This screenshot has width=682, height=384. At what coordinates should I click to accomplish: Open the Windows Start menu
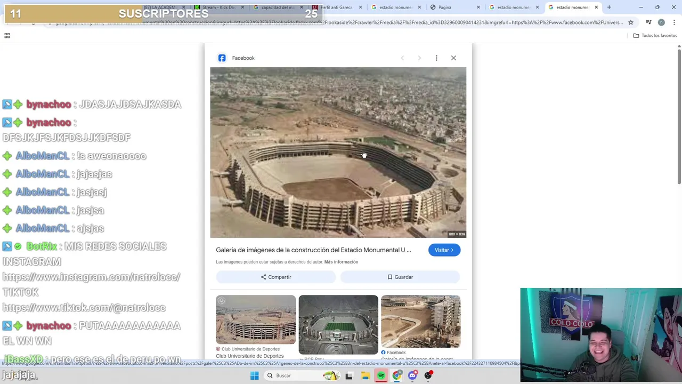pos(254,375)
